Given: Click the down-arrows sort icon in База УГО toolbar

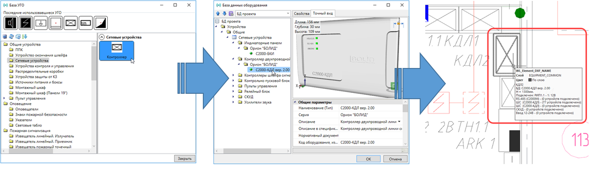Looking at the screenshot, I should (24, 37).
